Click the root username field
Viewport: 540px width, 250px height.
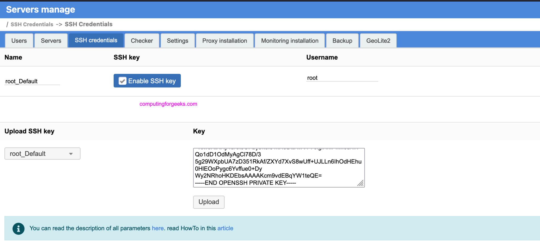(x=342, y=78)
